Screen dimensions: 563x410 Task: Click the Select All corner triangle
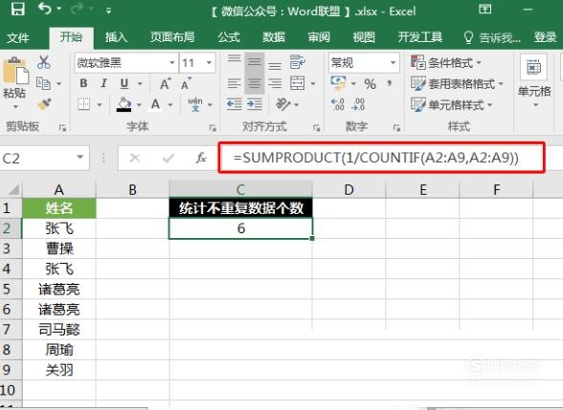click(x=13, y=189)
